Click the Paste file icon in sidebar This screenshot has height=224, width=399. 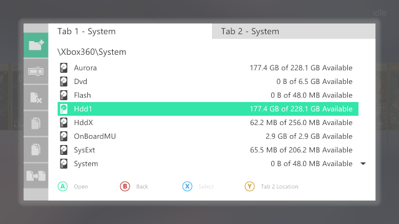point(36,149)
